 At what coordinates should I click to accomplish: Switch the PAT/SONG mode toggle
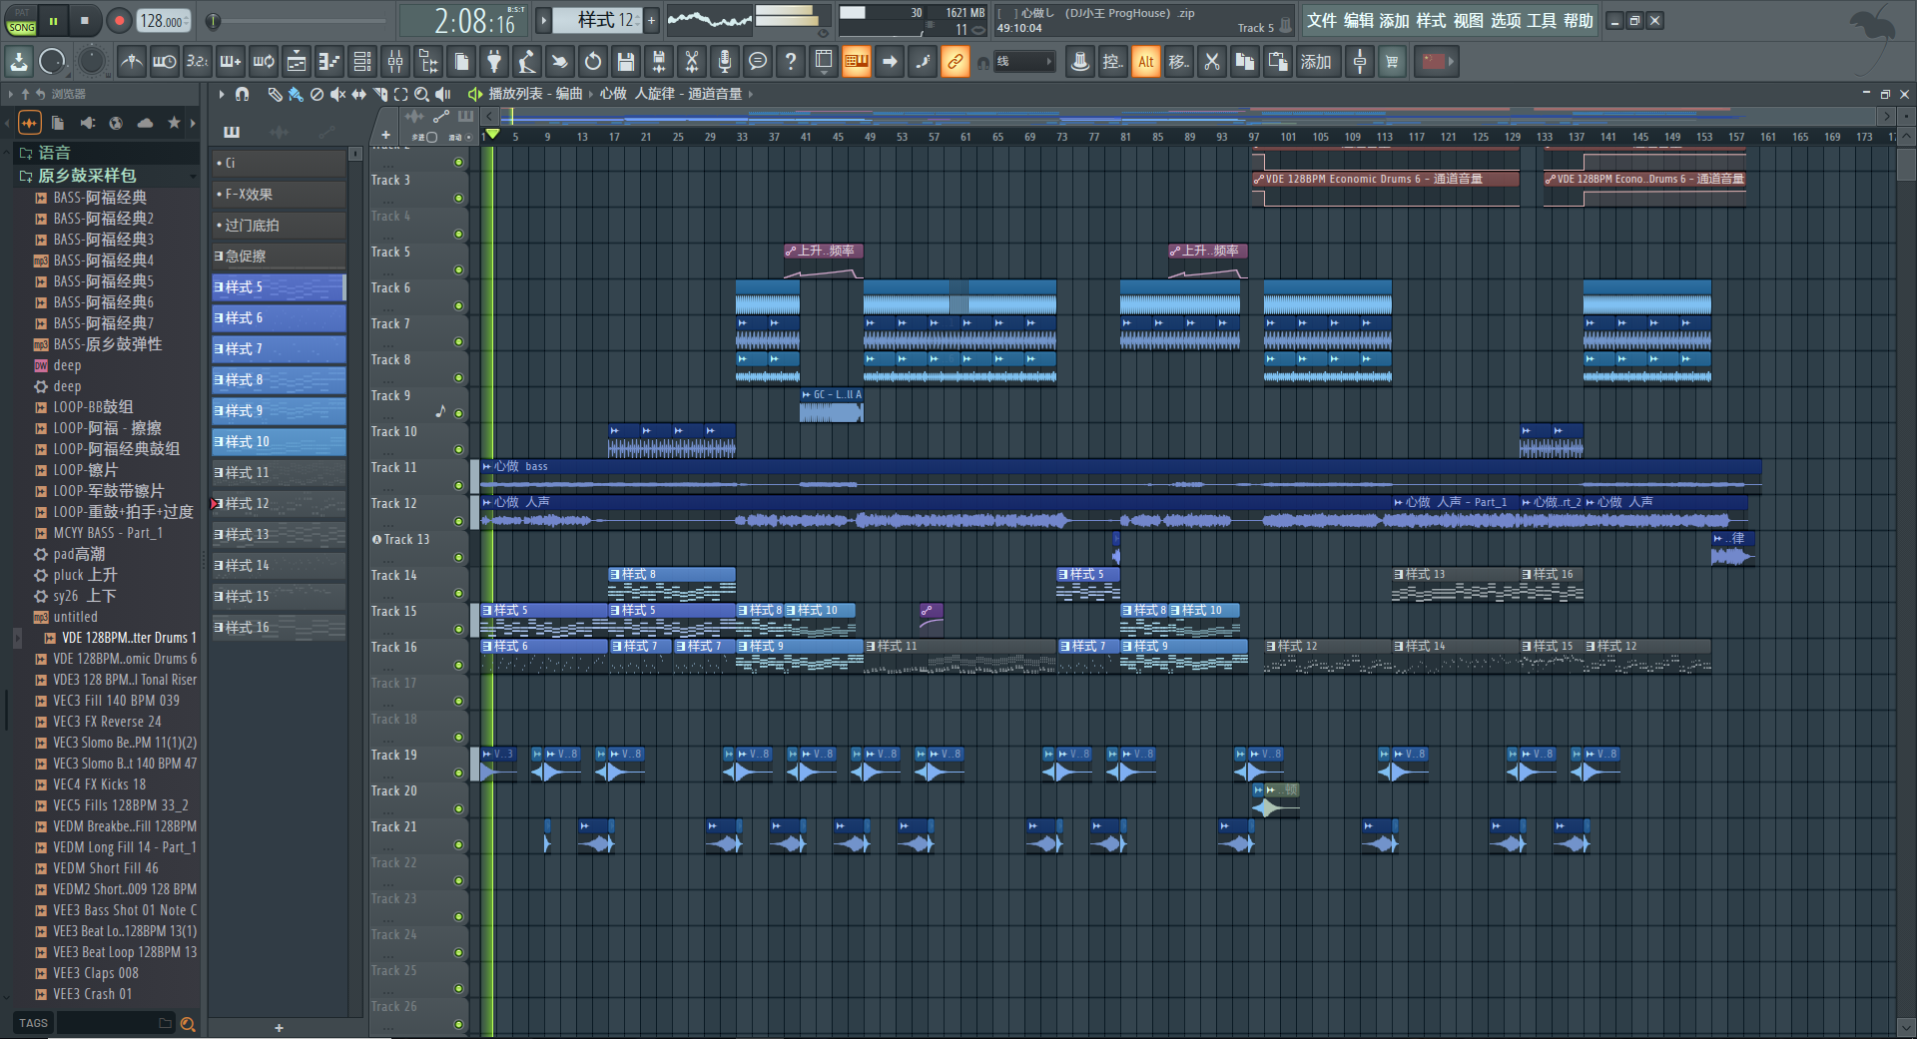click(x=21, y=21)
